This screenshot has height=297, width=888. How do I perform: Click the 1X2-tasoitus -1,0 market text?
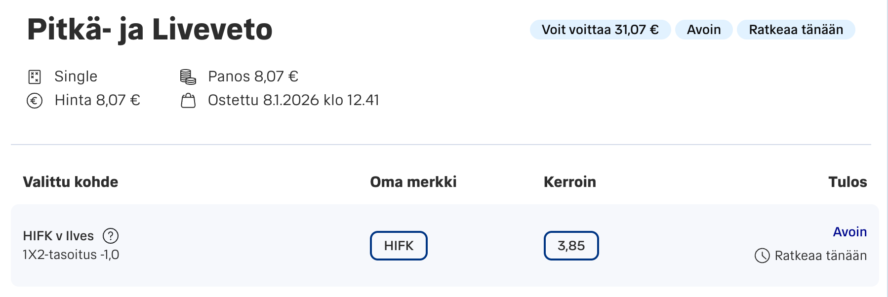tap(71, 255)
